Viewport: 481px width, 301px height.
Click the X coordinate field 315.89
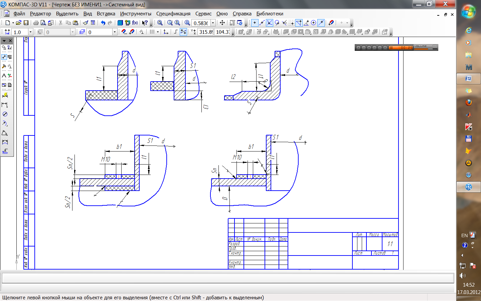coord(205,32)
